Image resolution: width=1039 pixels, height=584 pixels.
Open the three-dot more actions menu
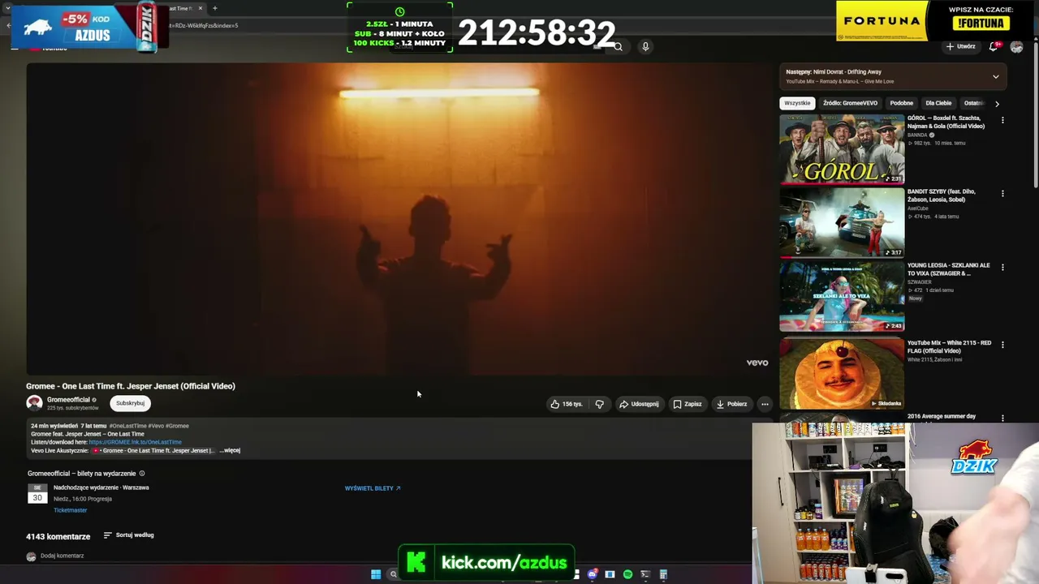[x=765, y=404]
